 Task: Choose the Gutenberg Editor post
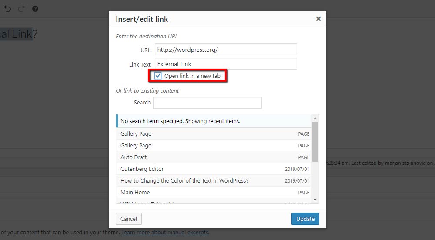[214, 169]
